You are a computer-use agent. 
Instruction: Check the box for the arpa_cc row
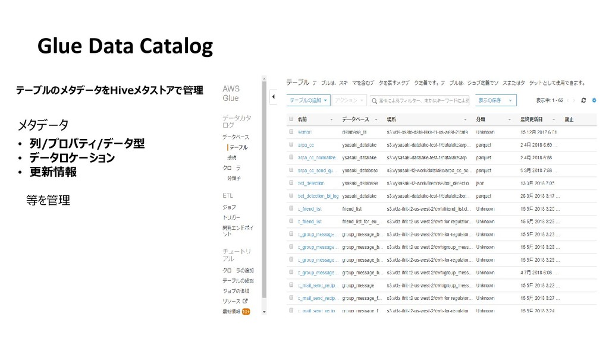pyautogui.click(x=291, y=145)
